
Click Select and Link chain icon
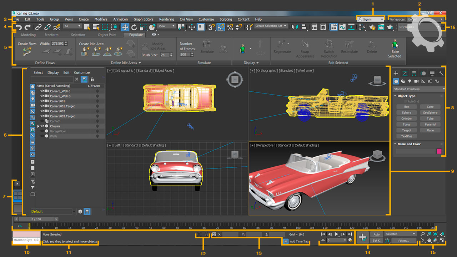(38, 27)
